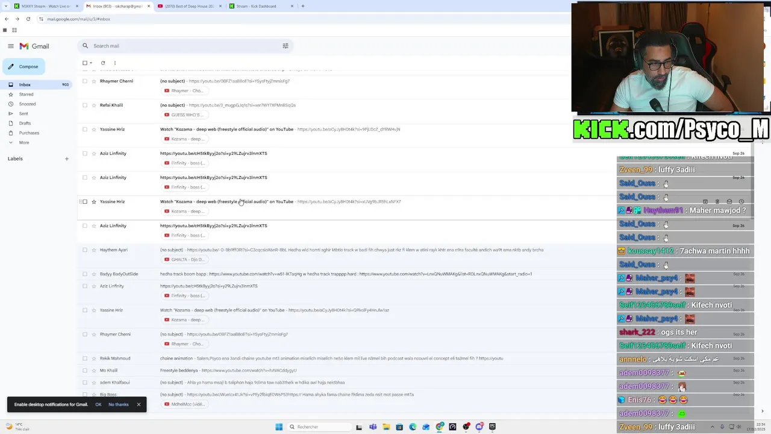Image resolution: width=771 pixels, height=434 pixels.
Task: Star the Big Boss email
Action: (x=94, y=394)
